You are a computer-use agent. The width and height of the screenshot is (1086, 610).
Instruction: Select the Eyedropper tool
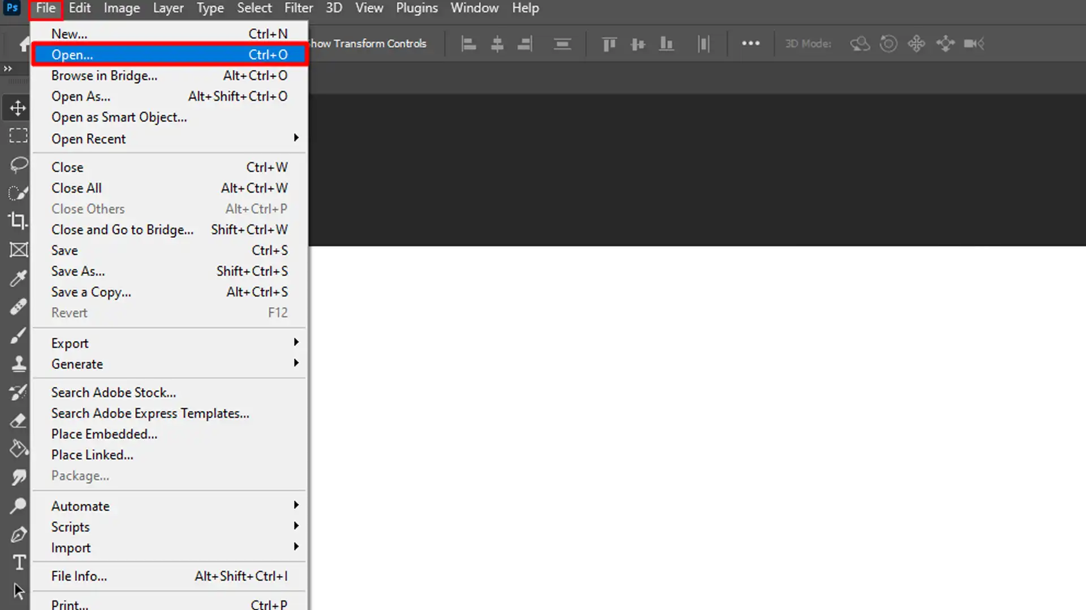(18, 278)
